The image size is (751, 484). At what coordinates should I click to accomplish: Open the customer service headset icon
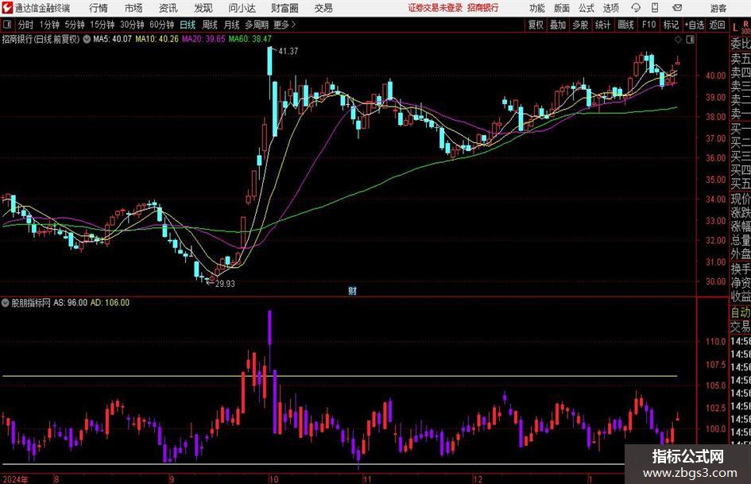(x=636, y=8)
